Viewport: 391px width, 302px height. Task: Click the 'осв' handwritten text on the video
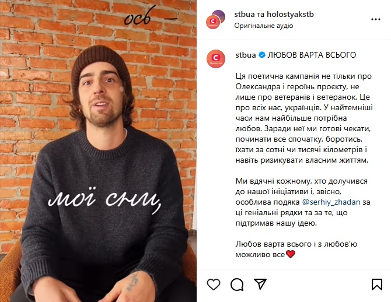(x=138, y=18)
